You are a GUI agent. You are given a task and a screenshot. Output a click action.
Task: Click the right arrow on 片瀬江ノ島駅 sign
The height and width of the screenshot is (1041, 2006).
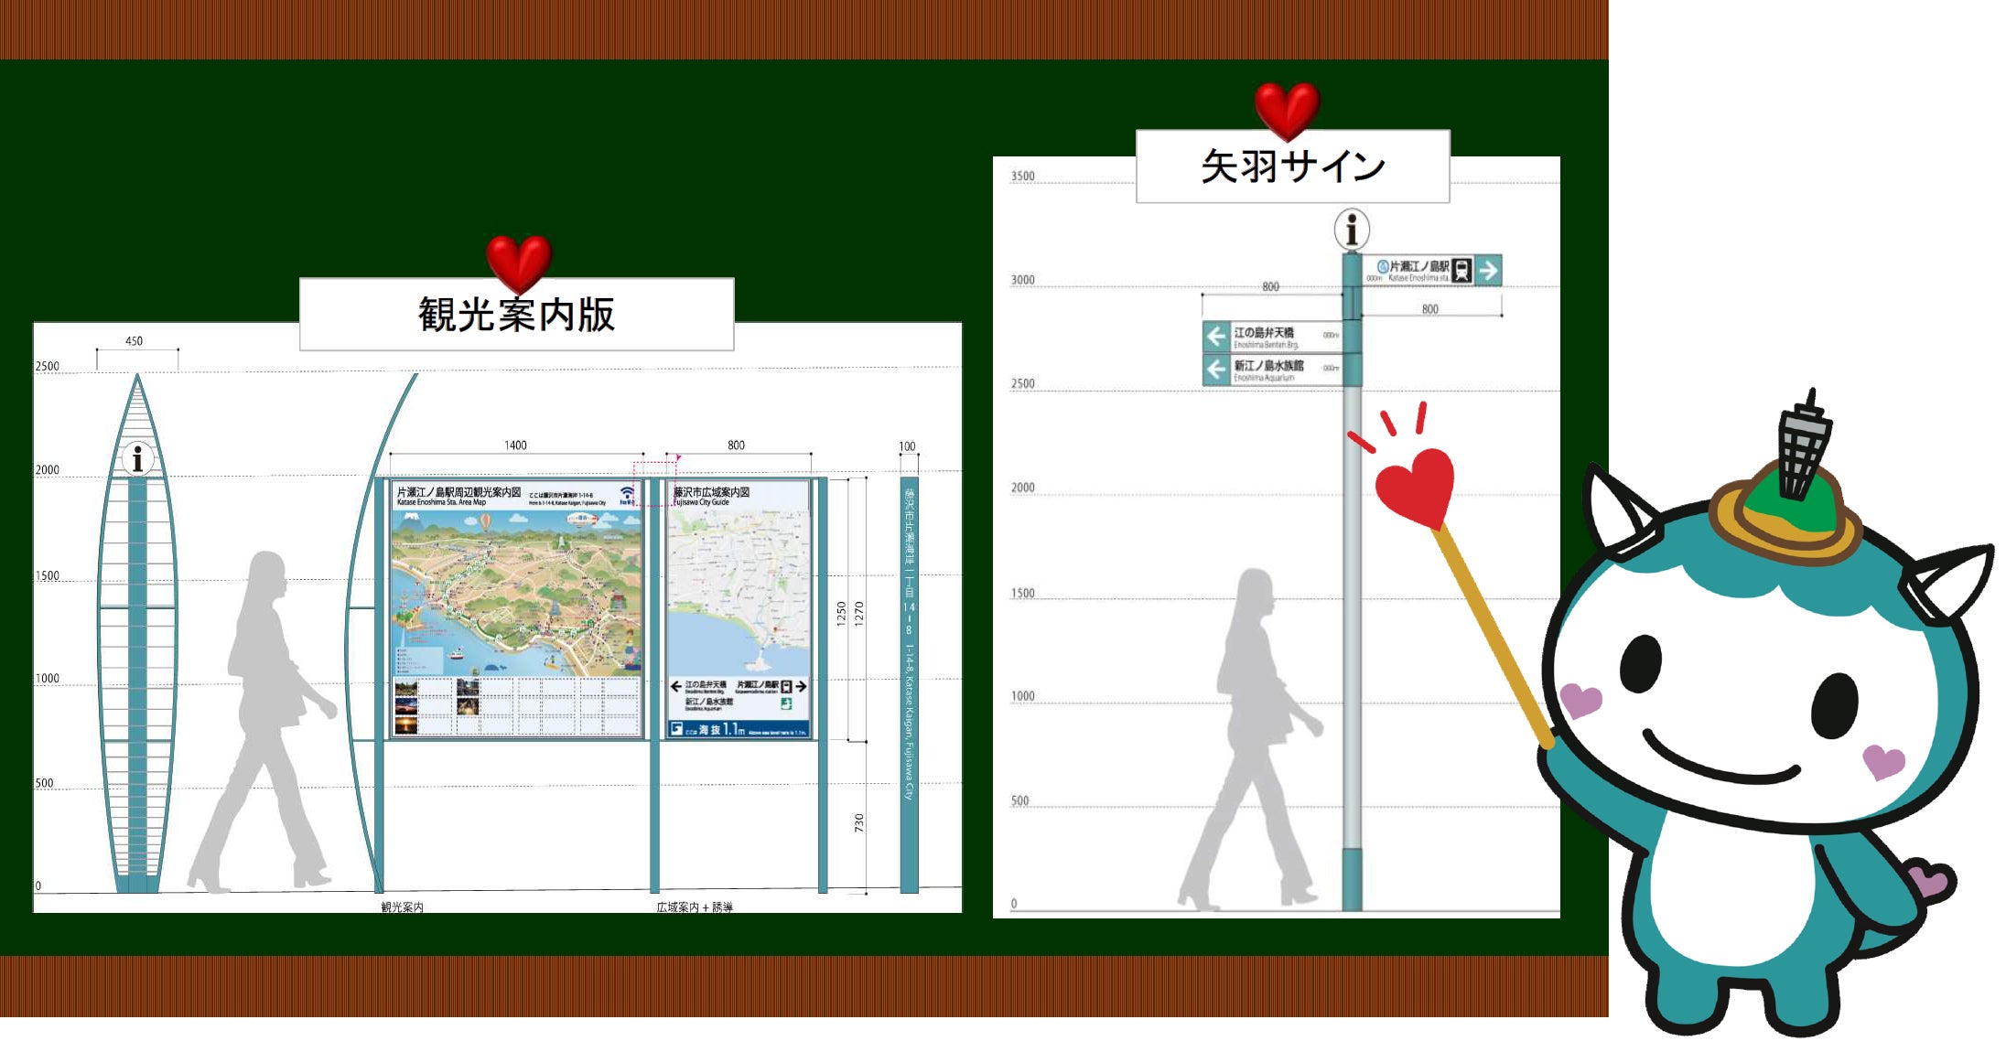pos(1488,271)
